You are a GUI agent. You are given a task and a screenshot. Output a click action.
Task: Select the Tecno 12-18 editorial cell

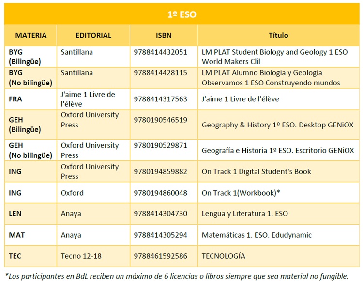93,256
